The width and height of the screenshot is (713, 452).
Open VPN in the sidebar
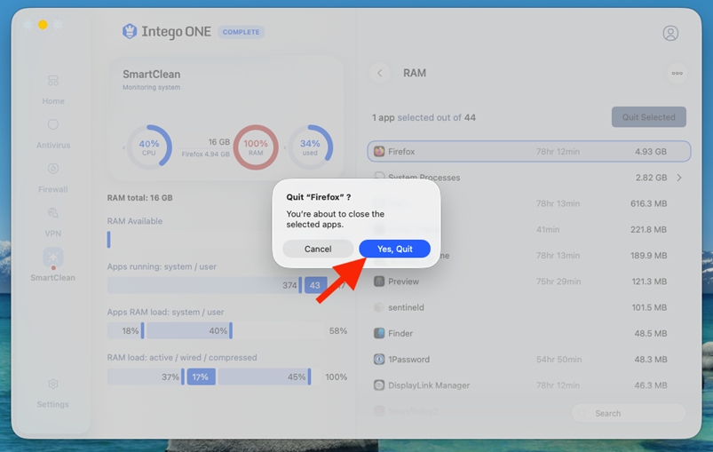tap(53, 222)
